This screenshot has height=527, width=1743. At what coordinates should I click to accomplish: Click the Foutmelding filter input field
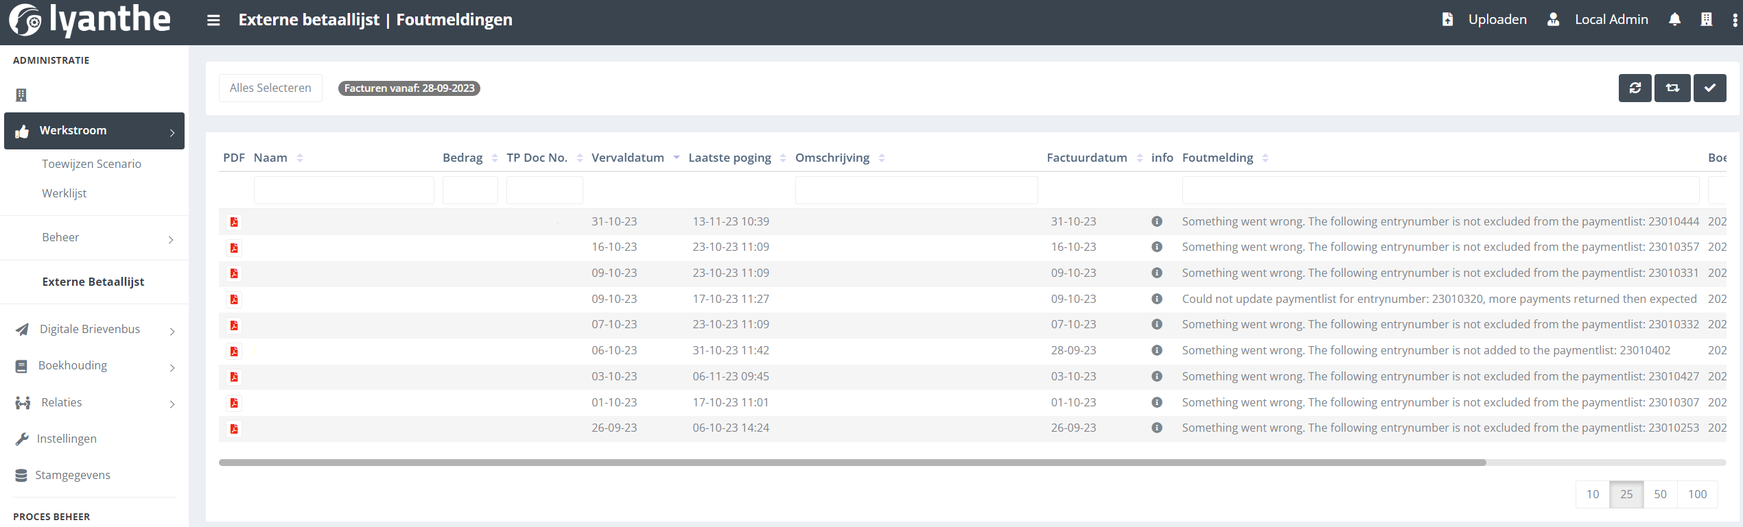[x=1440, y=191]
